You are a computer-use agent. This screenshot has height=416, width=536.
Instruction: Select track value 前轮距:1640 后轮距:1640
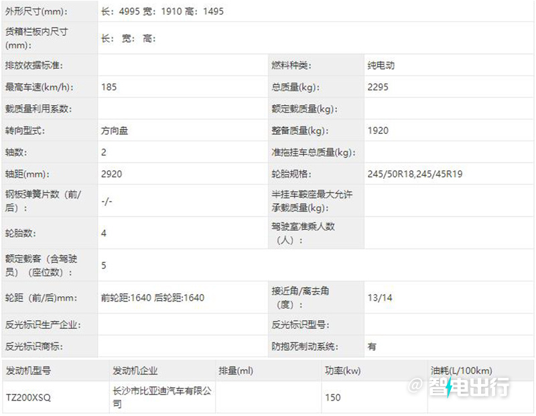point(153,297)
